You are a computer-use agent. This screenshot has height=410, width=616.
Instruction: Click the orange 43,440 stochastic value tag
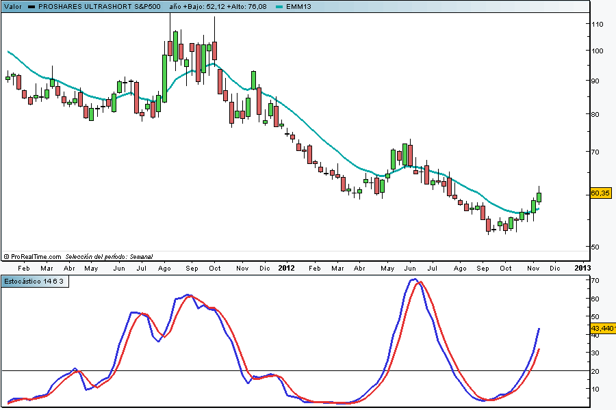(x=602, y=329)
